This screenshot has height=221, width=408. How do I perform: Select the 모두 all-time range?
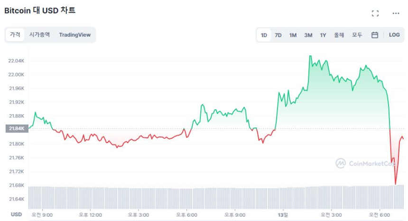coord(357,35)
